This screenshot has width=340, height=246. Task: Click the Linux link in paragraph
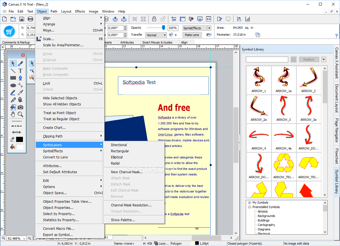[x=169, y=134]
